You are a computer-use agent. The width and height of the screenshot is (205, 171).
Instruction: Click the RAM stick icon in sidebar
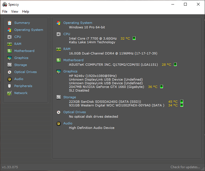[10, 44]
